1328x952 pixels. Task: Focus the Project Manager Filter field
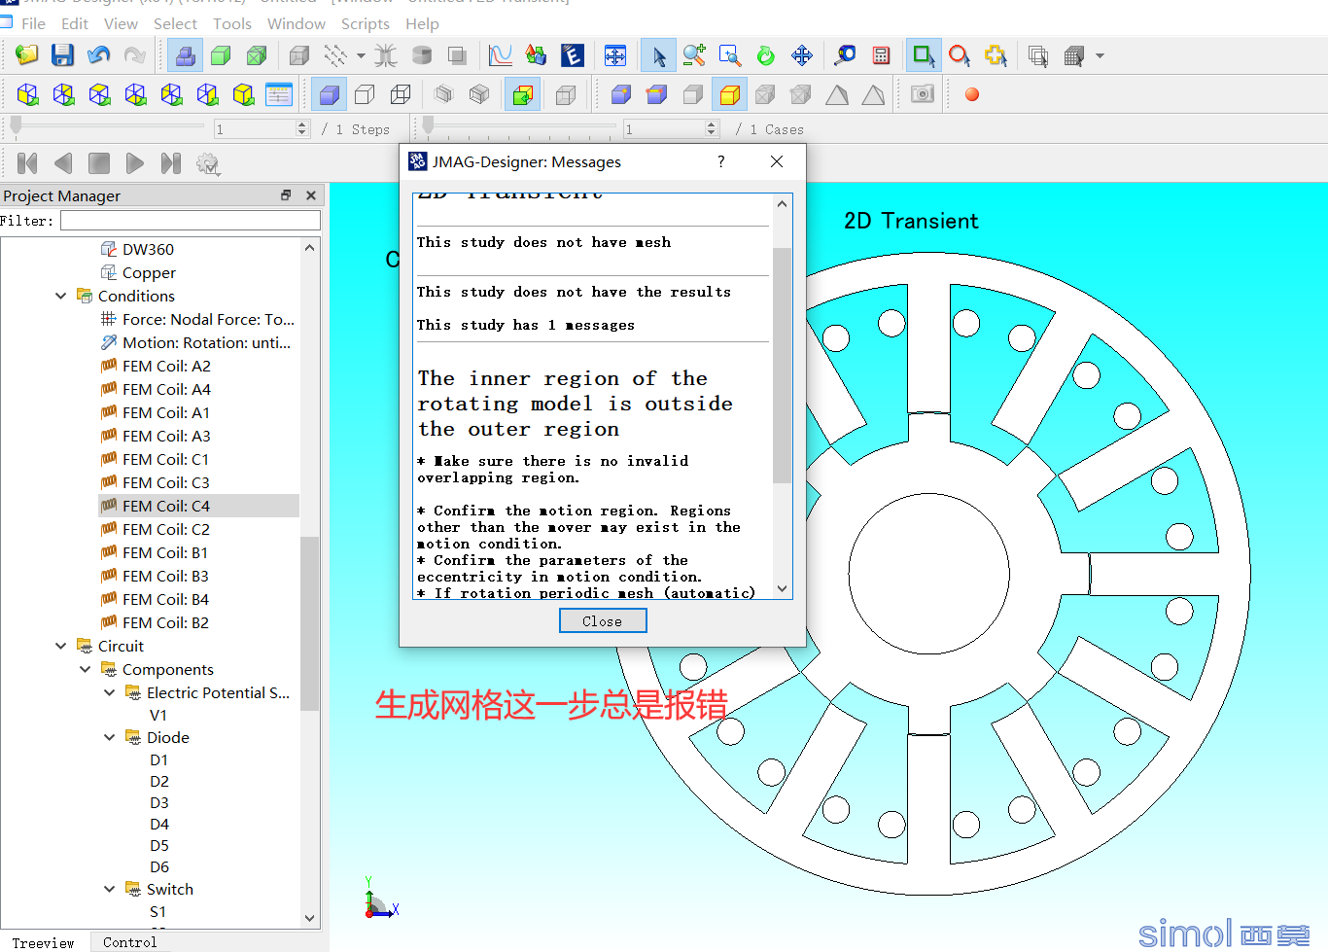coord(191,221)
